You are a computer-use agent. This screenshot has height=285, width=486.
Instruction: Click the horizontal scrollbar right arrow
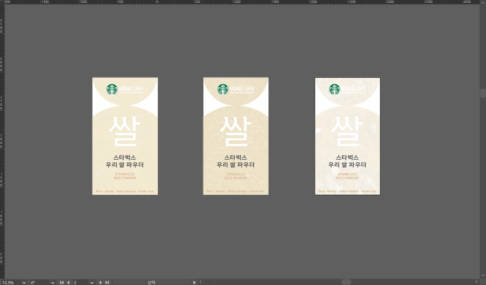tap(476, 282)
